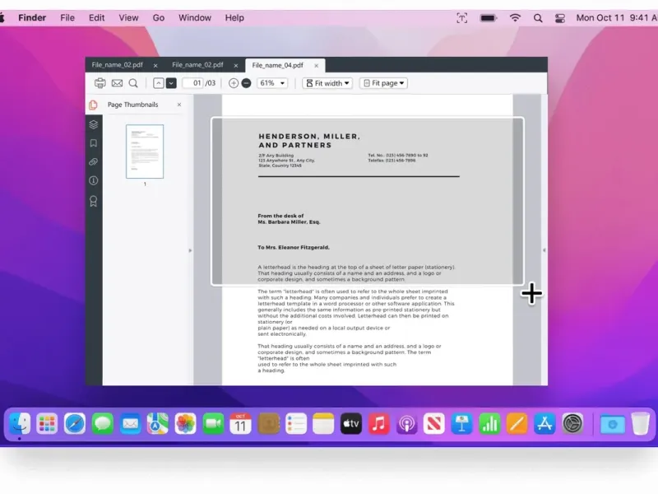
Task: Open the Mail app in the Dock
Action: pyautogui.click(x=130, y=423)
